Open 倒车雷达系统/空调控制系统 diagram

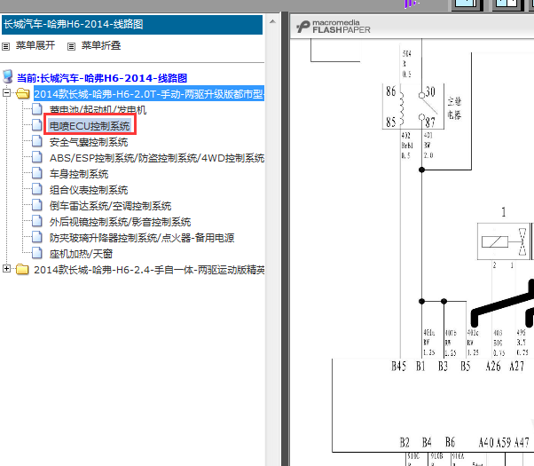[110, 206]
